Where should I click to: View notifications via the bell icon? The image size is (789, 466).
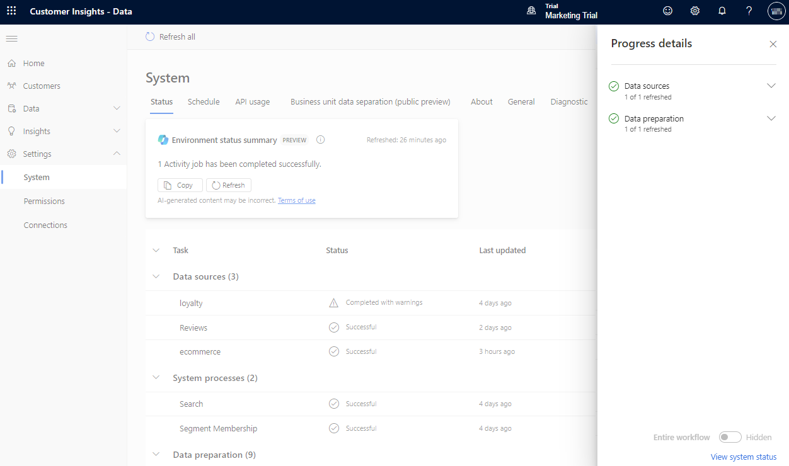click(722, 11)
